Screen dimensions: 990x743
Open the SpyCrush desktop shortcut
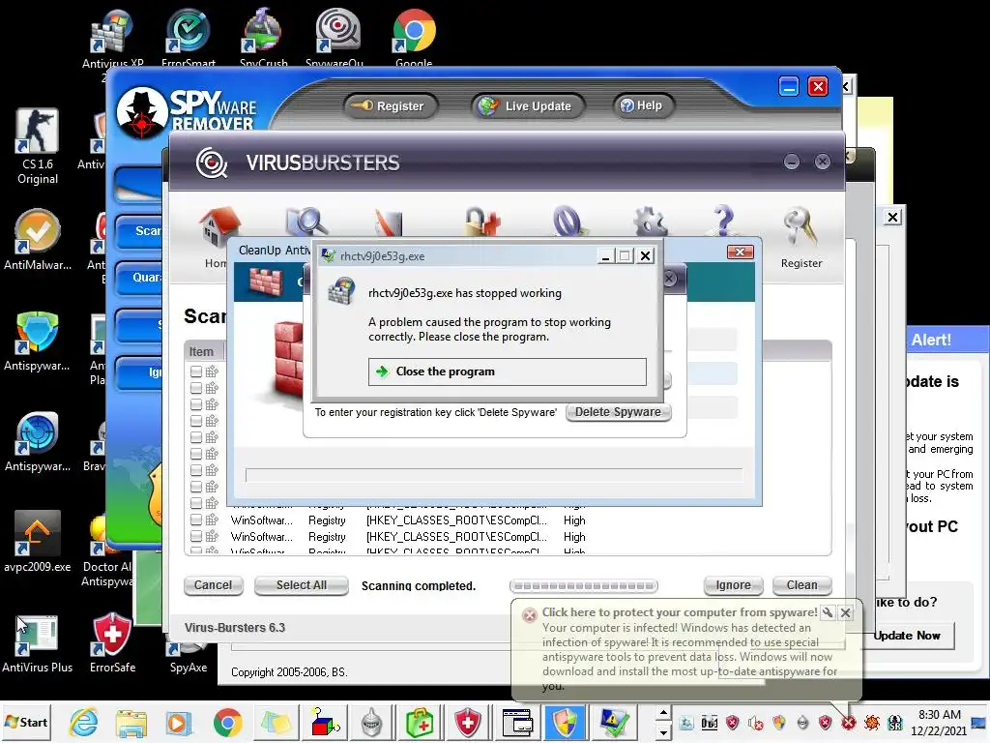[x=263, y=38]
